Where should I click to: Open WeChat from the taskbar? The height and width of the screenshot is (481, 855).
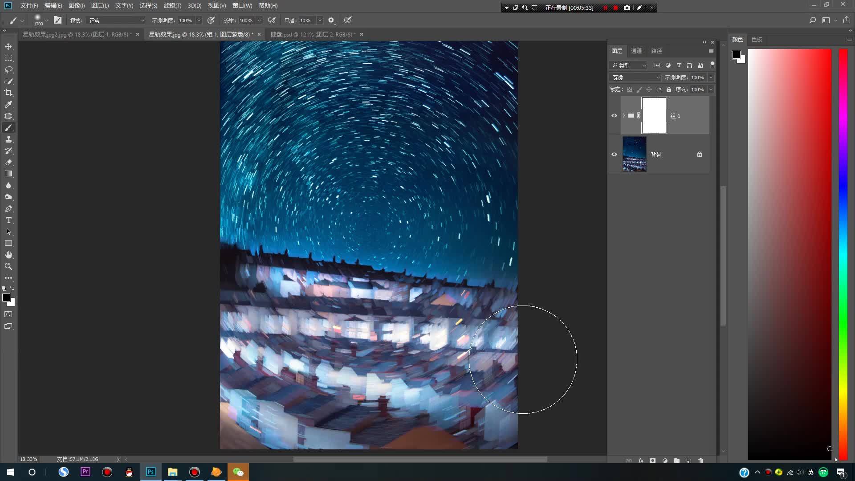click(x=238, y=472)
